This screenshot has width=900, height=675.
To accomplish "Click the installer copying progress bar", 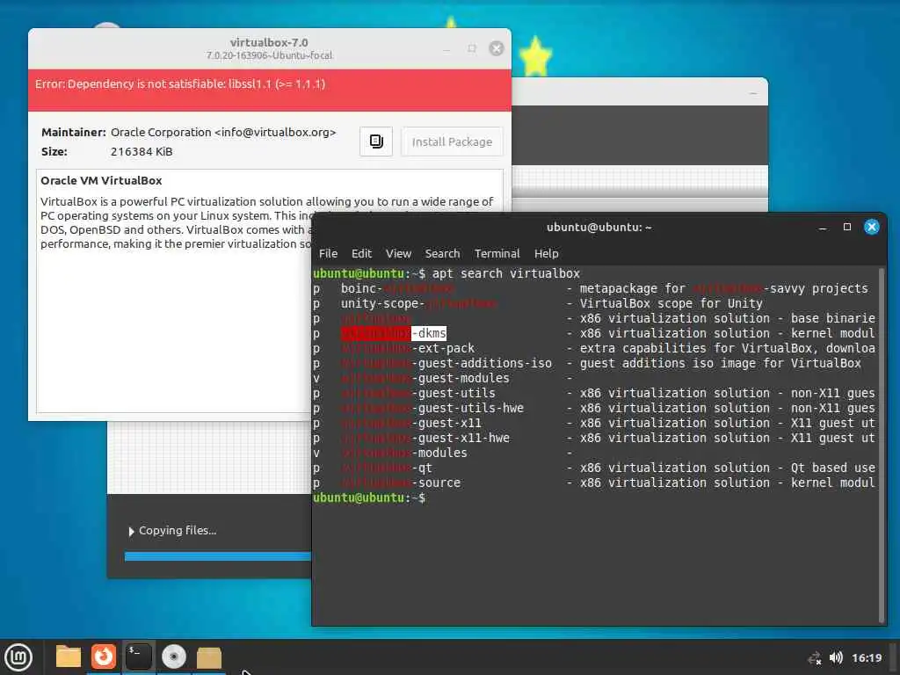I will tap(218, 556).
